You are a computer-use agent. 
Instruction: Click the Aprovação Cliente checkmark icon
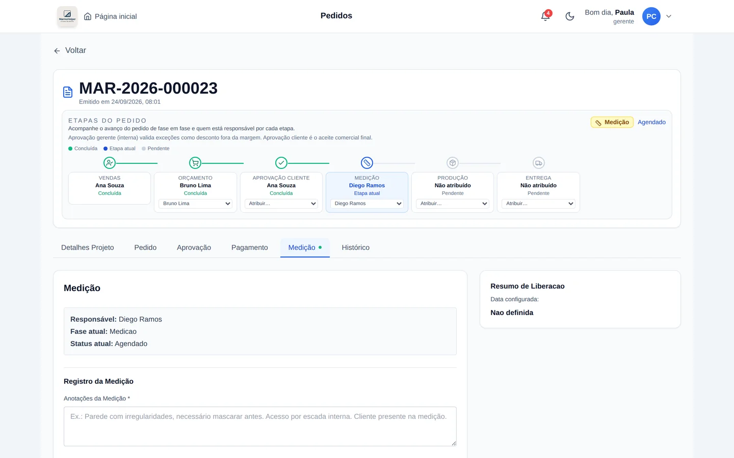[281, 163]
